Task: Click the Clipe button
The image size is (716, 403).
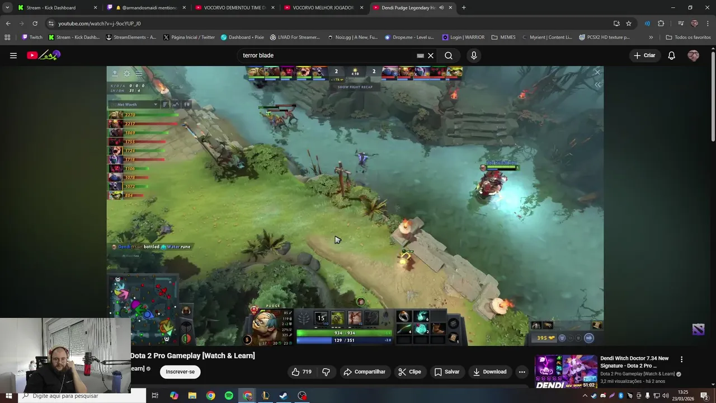Action: (409, 372)
